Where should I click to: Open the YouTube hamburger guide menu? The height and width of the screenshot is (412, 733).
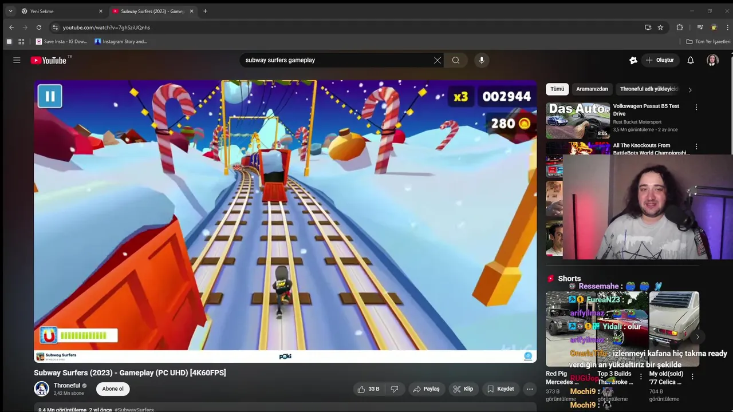pyautogui.click(x=17, y=60)
